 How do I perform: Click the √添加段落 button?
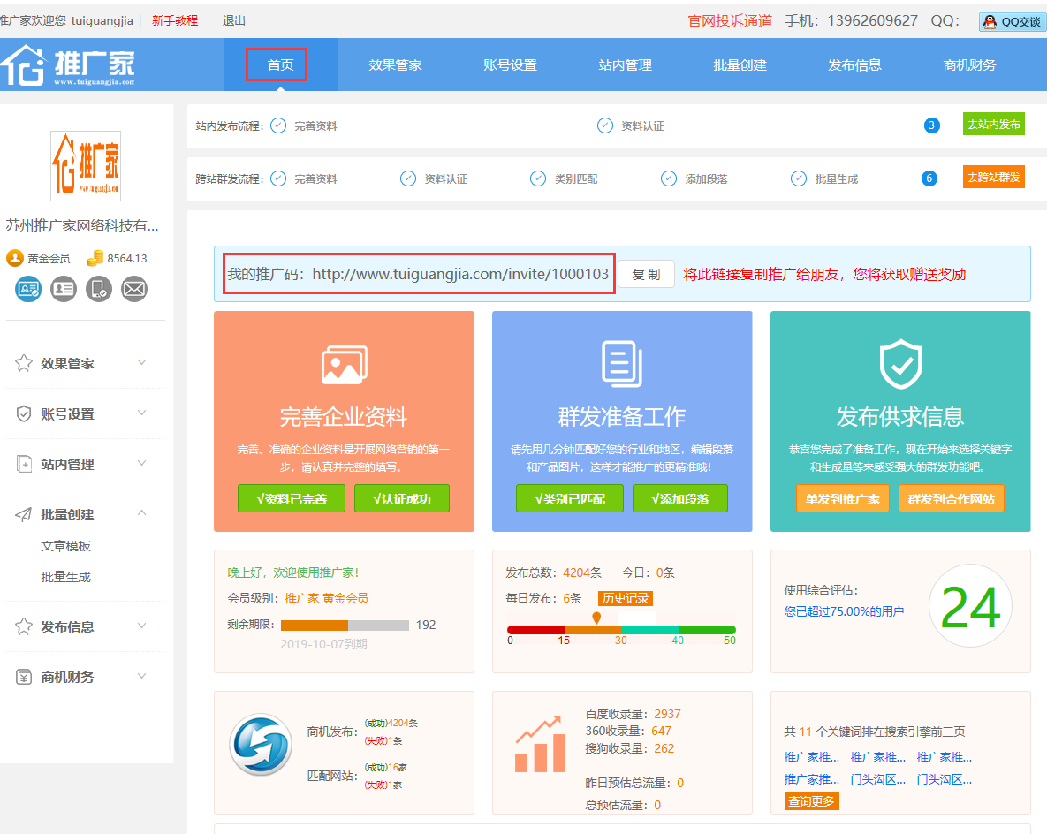679,499
